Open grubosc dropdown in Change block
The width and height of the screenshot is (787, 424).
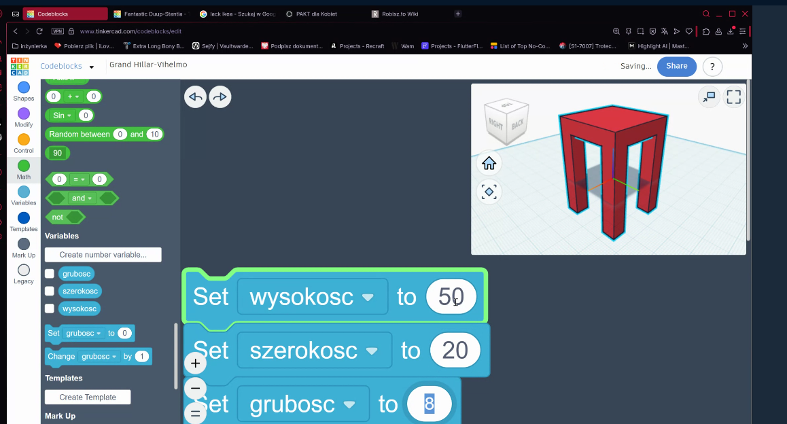pyautogui.click(x=99, y=356)
